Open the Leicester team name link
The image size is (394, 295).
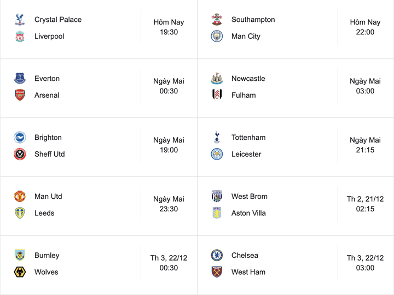pos(246,154)
